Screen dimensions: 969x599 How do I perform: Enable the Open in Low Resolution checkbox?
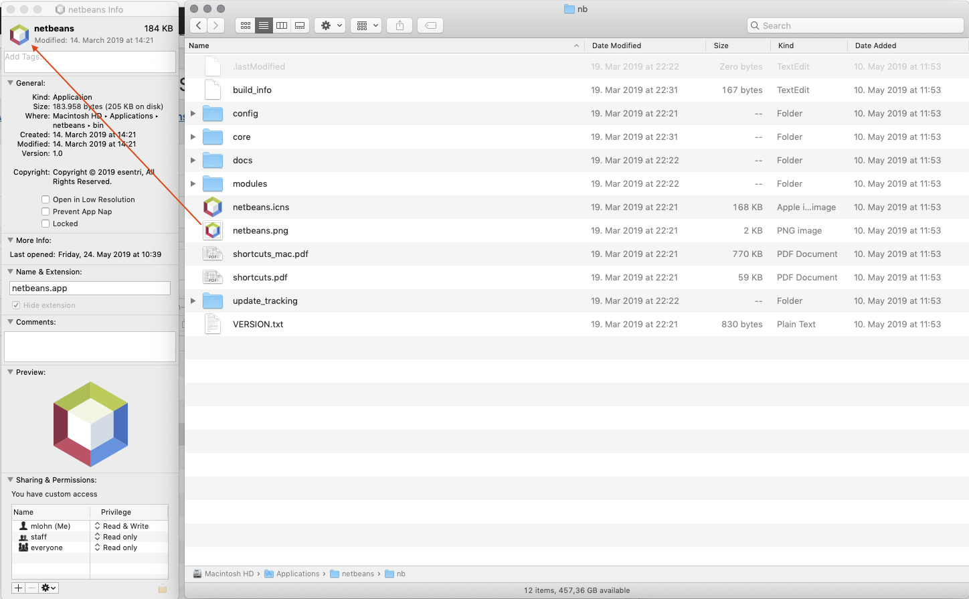(x=46, y=199)
